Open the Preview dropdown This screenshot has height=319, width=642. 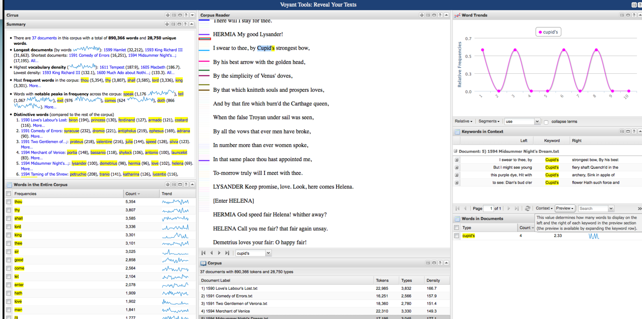point(565,208)
